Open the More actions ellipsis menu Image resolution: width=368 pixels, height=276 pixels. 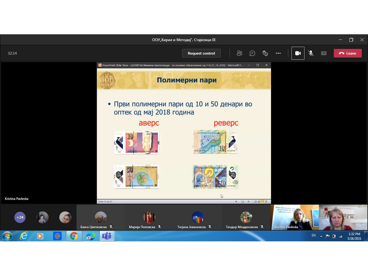tap(278, 53)
